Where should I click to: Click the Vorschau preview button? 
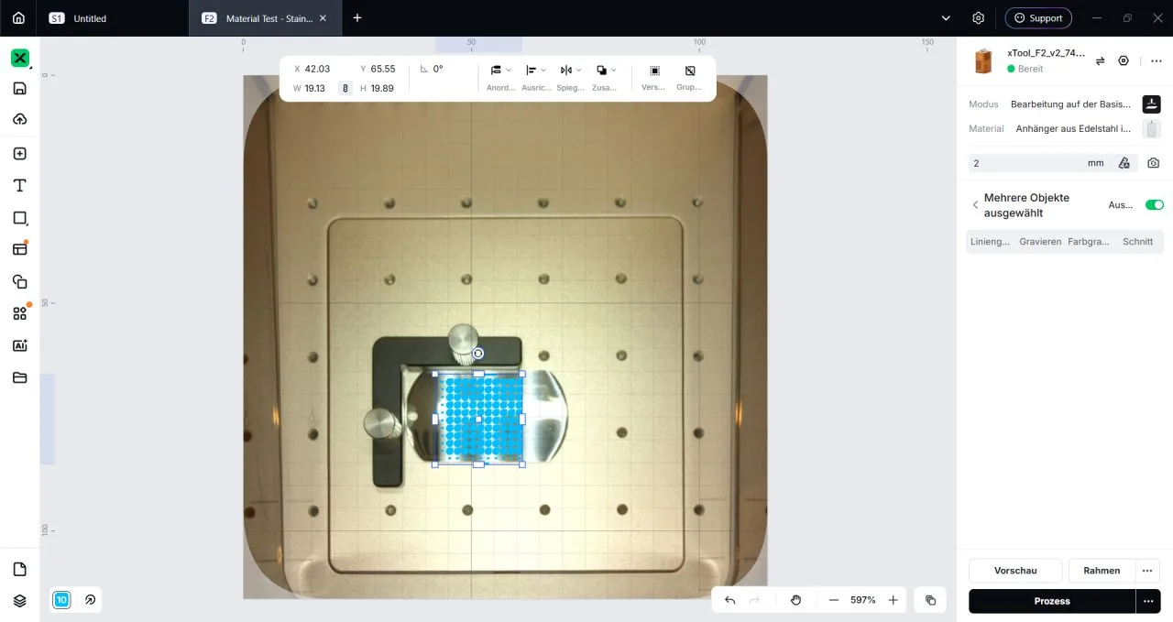click(x=1015, y=571)
